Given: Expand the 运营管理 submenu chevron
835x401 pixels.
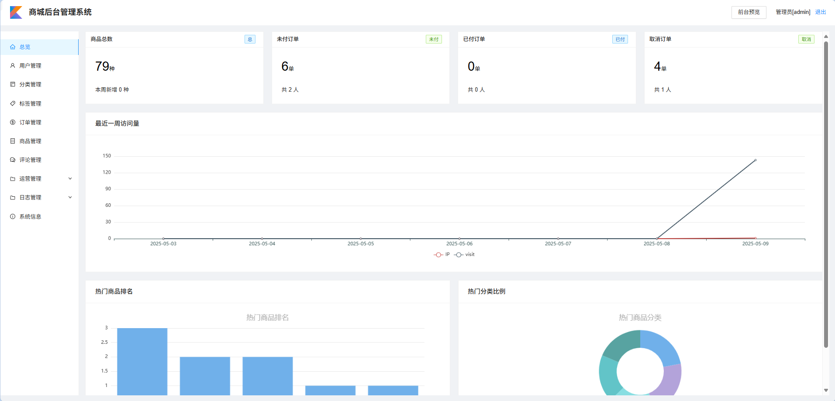Looking at the screenshot, I should pyautogui.click(x=70, y=178).
